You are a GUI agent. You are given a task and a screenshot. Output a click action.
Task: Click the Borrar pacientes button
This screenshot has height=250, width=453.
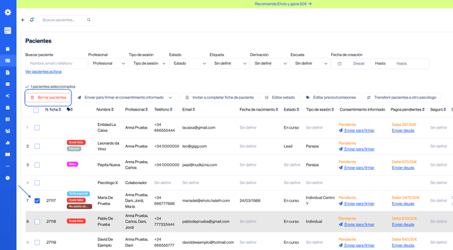48,98
